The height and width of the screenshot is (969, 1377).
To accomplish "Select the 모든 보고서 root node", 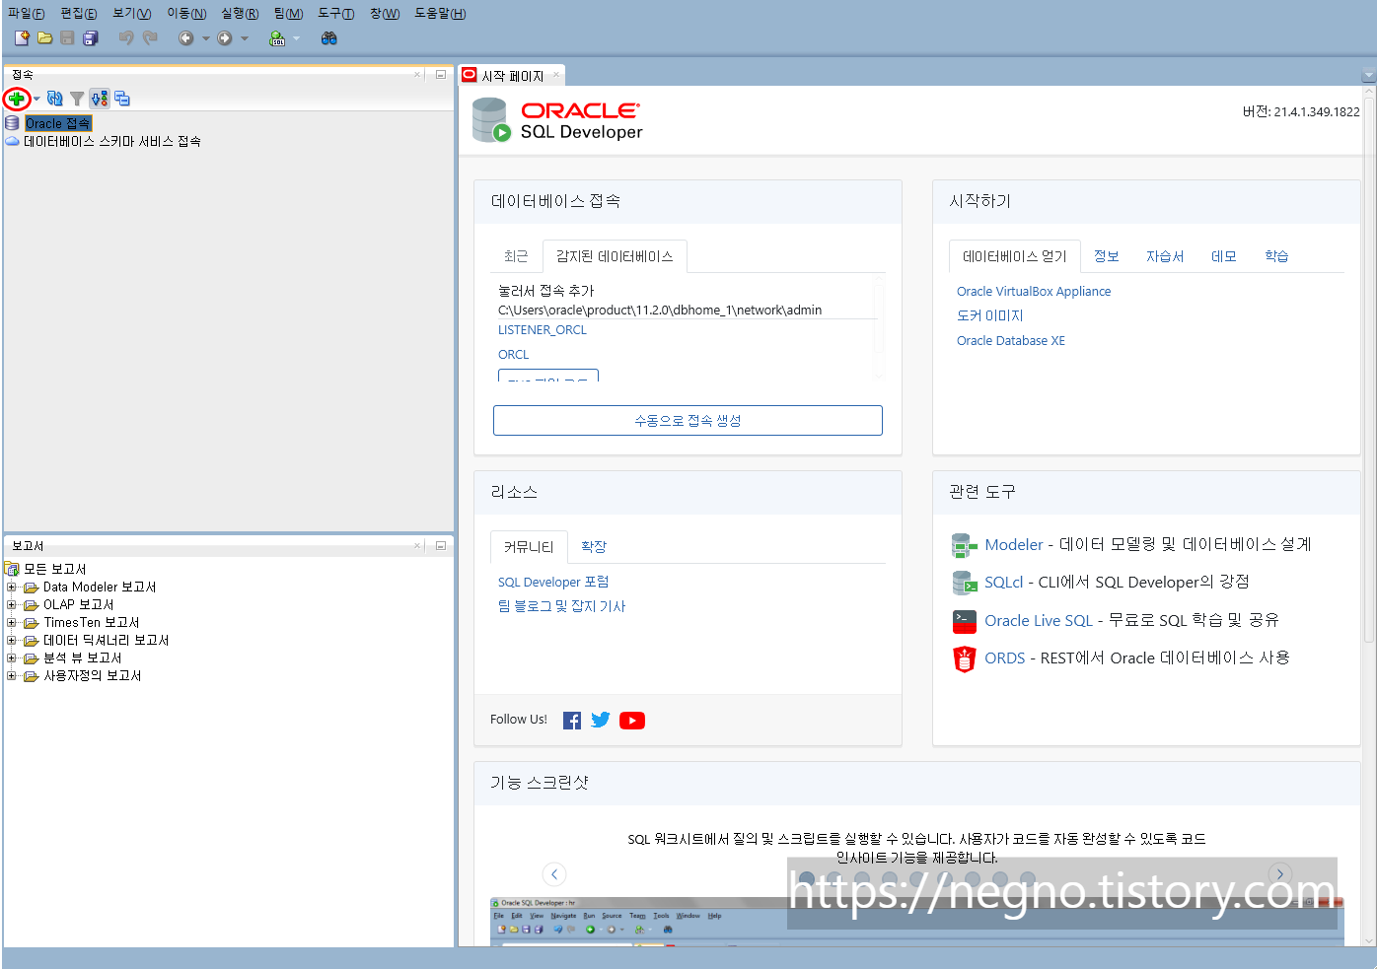I will pos(55,569).
